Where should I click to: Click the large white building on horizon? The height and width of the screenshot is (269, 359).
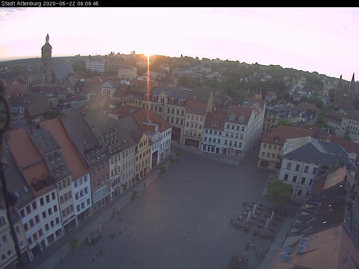(95, 66)
